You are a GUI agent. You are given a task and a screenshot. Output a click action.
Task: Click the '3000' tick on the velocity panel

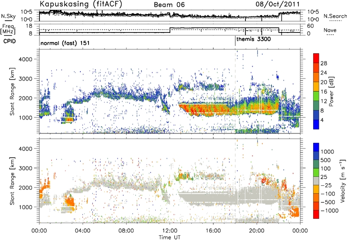[26, 168]
